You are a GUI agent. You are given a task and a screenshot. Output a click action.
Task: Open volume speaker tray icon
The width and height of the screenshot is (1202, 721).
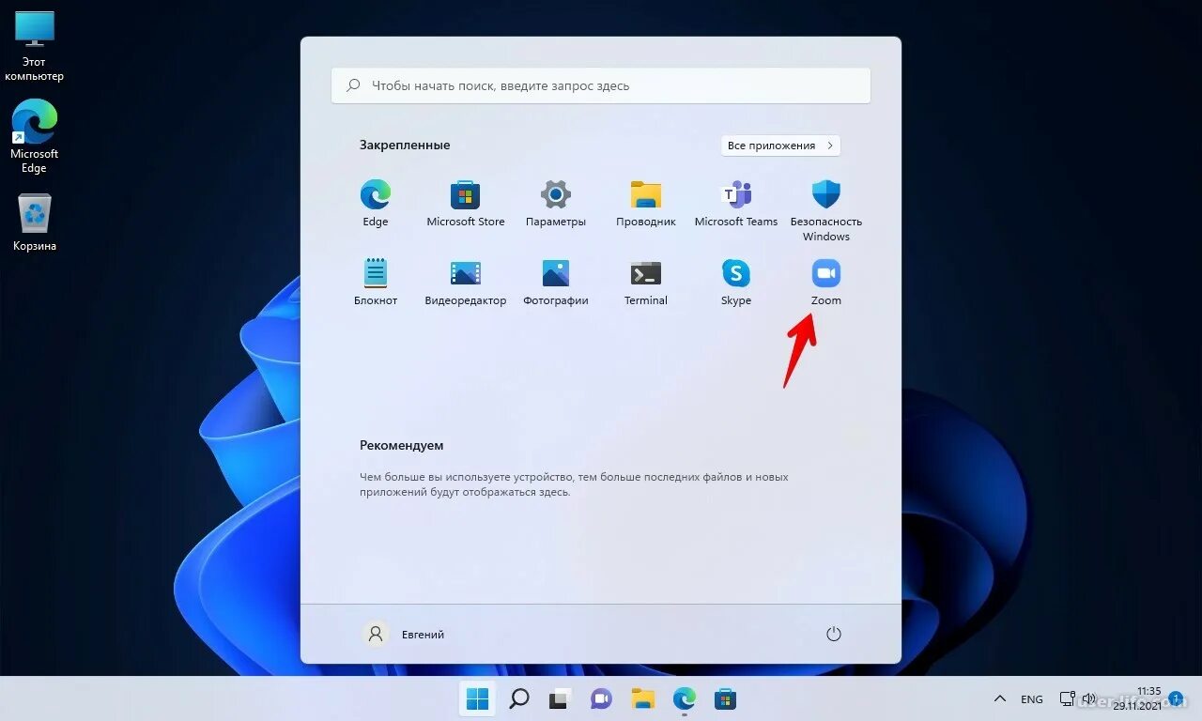coord(1088,699)
